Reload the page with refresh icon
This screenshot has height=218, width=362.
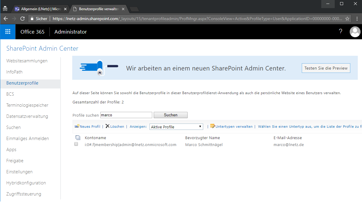tap(22, 19)
